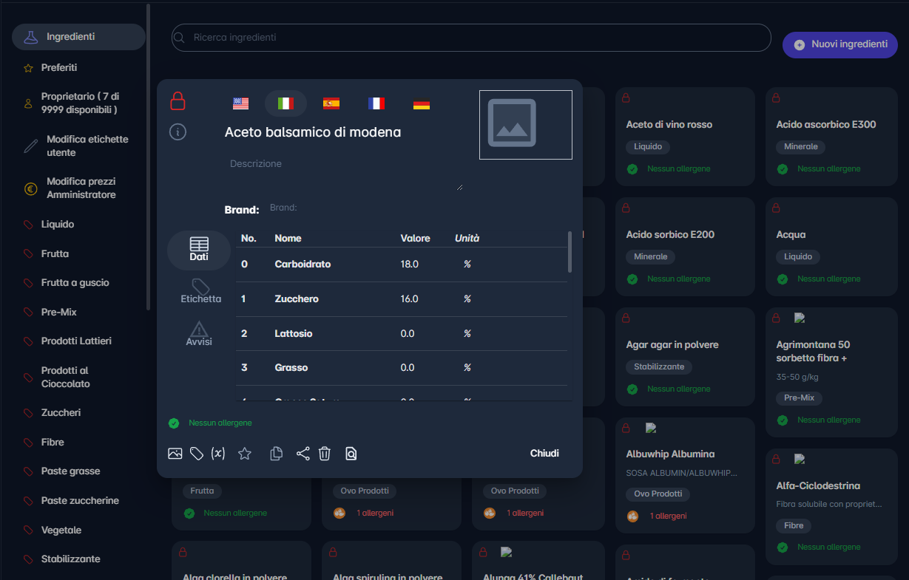Click the red lock icon in the ingredient dialog
This screenshot has width=909, height=580.
click(x=178, y=100)
